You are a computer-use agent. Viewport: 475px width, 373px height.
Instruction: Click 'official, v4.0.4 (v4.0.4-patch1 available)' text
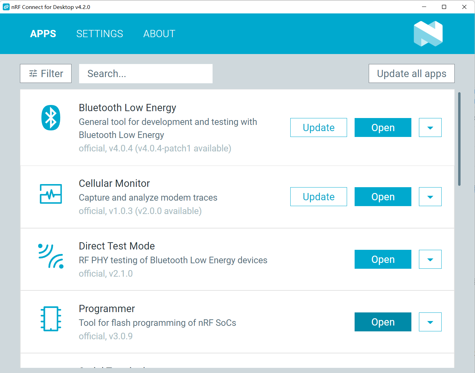(155, 148)
